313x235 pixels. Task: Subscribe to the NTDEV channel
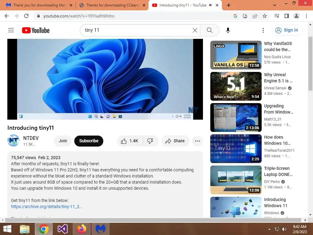[x=89, y=141]
